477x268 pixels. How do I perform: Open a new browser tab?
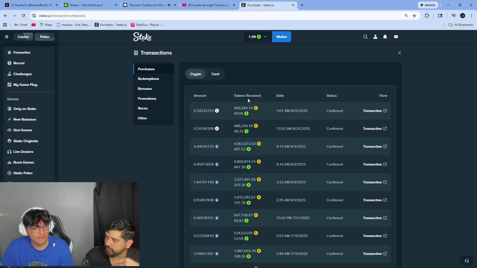(x=302, y=5)
